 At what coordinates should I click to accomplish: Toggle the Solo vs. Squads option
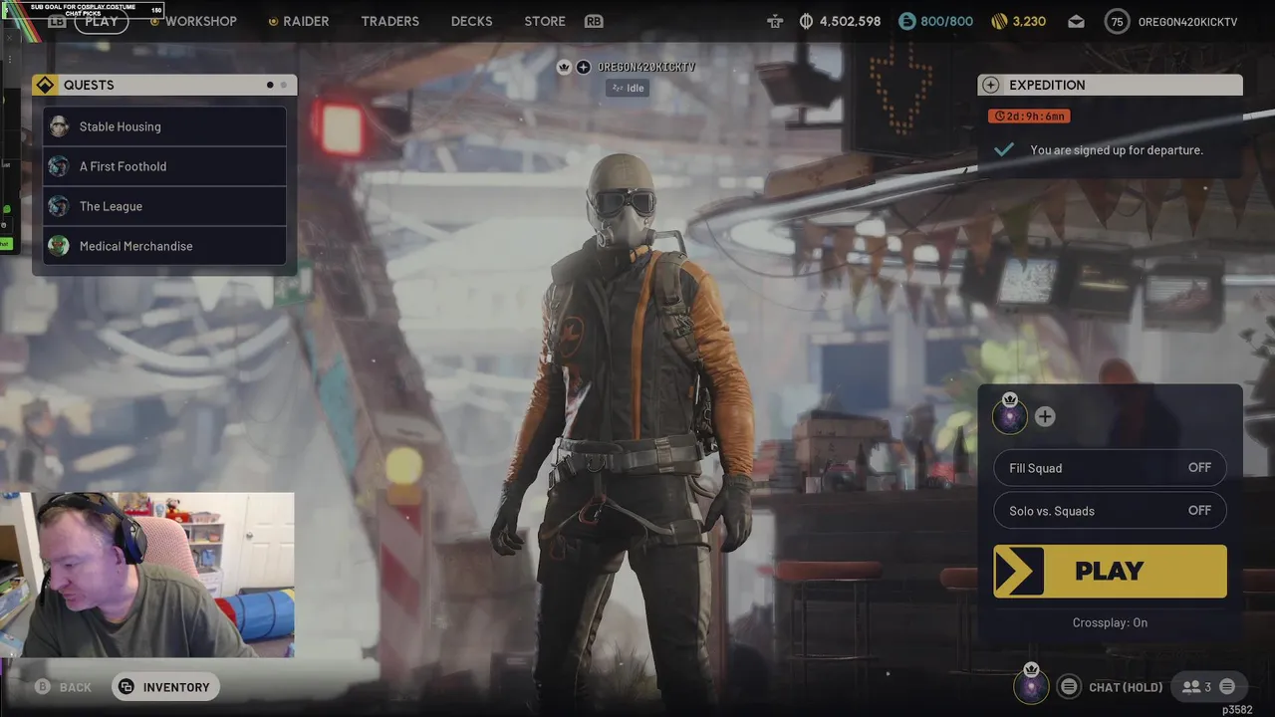point(1110,511)
